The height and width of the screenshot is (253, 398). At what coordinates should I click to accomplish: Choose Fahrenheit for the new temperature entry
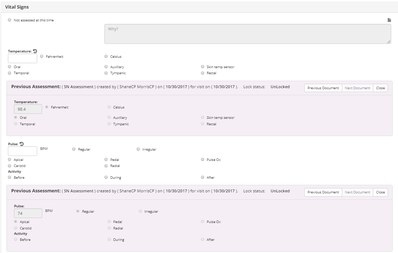pyautogui.click(x=42, y=56)
